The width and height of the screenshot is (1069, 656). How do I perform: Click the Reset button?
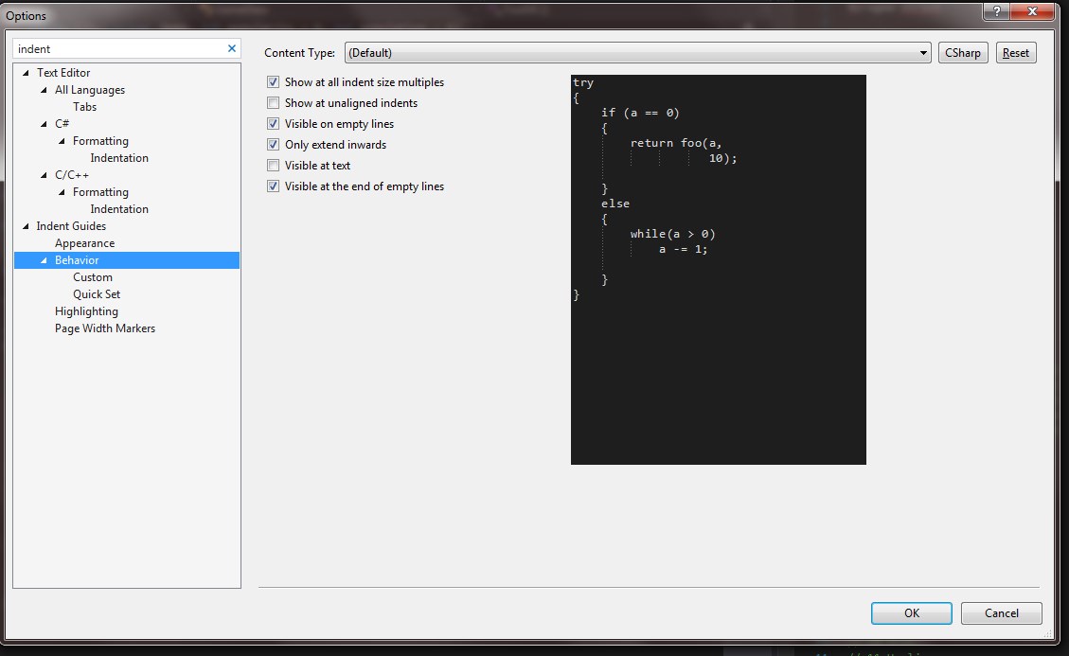click(1015, 53)
